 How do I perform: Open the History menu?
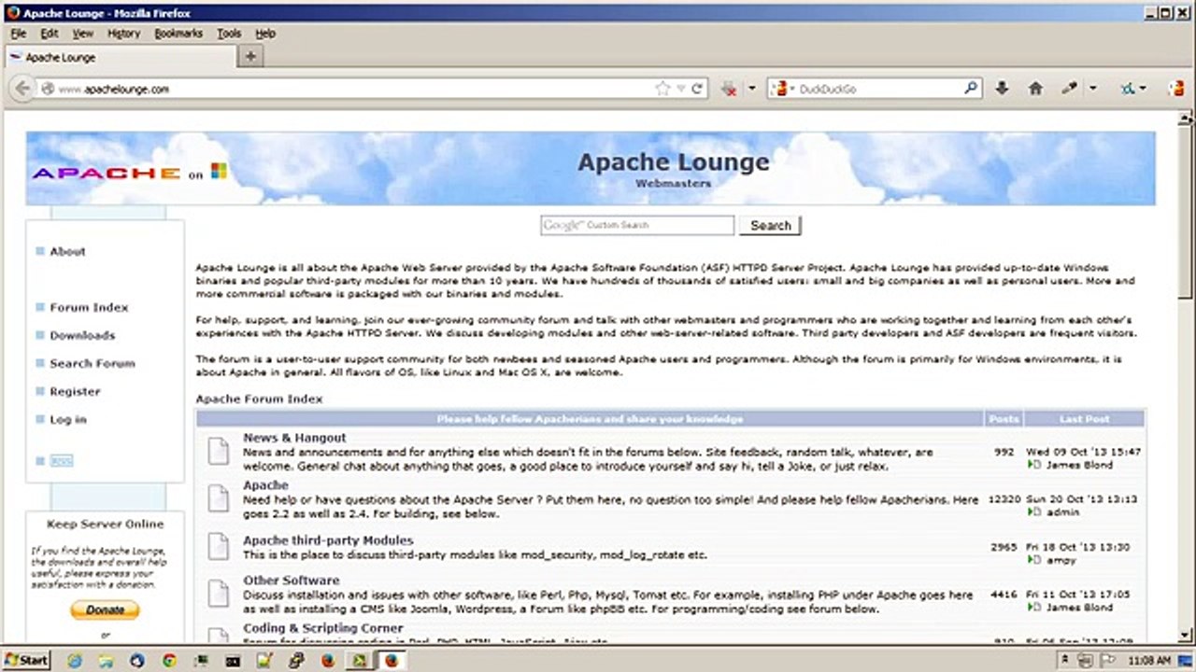(123, 33)
